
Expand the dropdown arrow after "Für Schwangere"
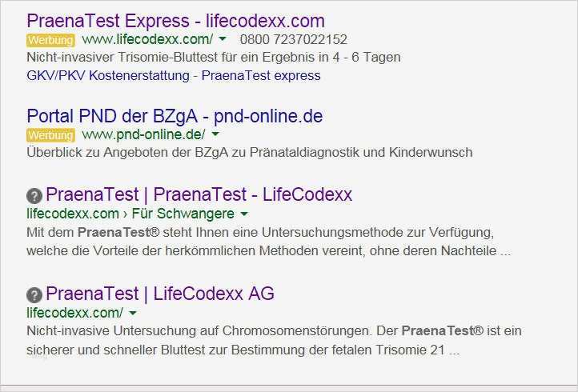(x=244, y=214)
